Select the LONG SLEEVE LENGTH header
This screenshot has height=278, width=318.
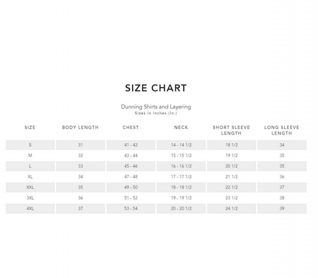(x=282, y=130)
